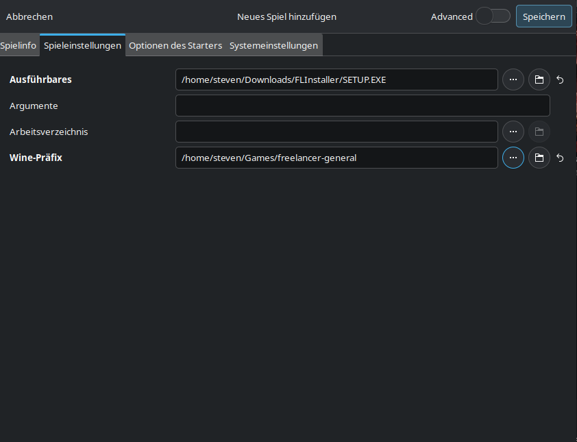Switch to the Spielinfo tab

(19, 45)
